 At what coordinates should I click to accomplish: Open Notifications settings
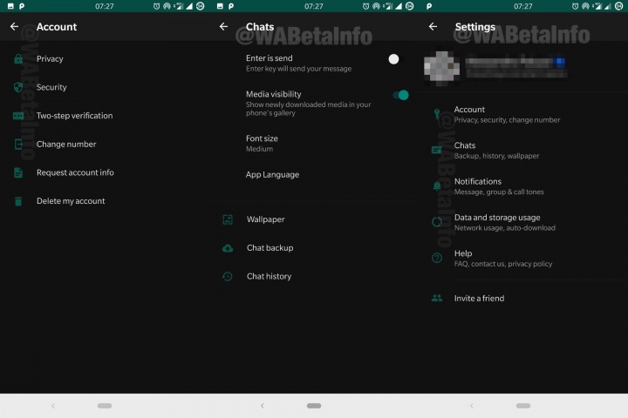(523, 186)
